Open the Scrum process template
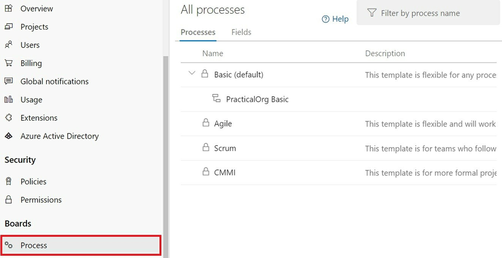Screen dimensions: 502x258 [225, 148]
